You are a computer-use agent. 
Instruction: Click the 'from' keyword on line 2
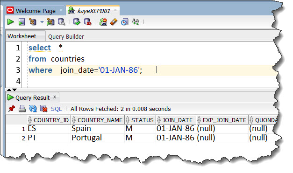pos(37,59)
